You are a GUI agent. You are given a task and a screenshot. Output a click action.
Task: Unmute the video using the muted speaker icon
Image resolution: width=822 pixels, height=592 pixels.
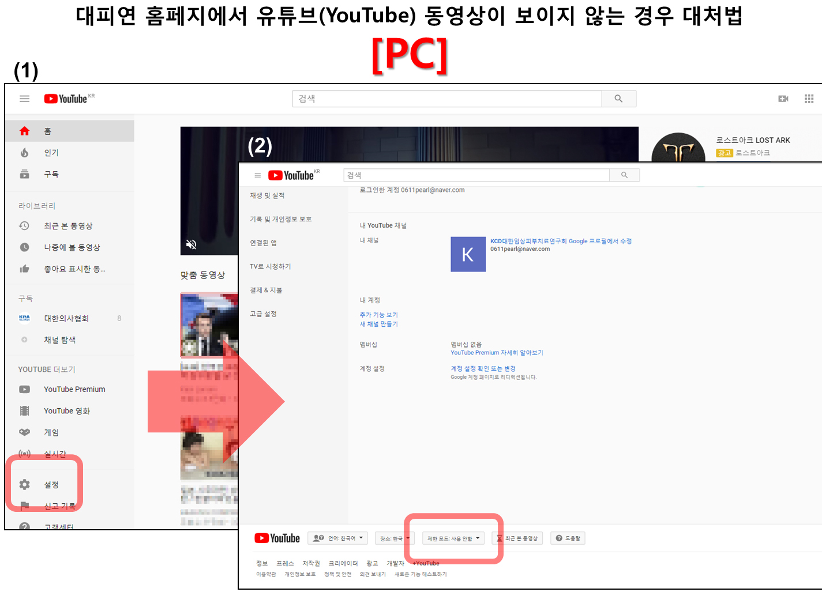pyautogui.click(x=192, y=244)
